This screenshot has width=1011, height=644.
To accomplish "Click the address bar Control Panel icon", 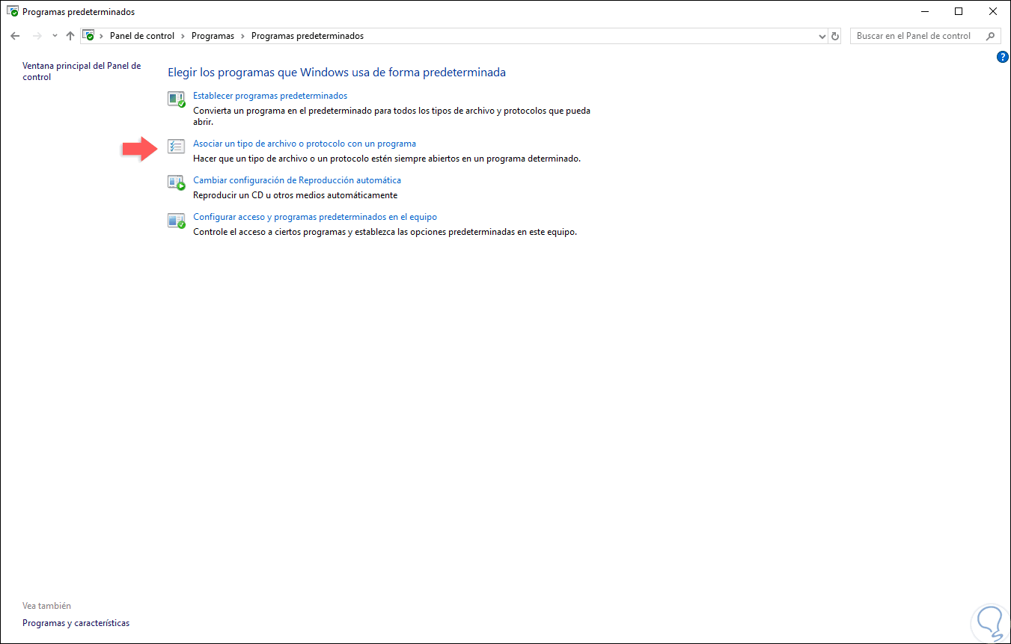I will pos(89,36).
